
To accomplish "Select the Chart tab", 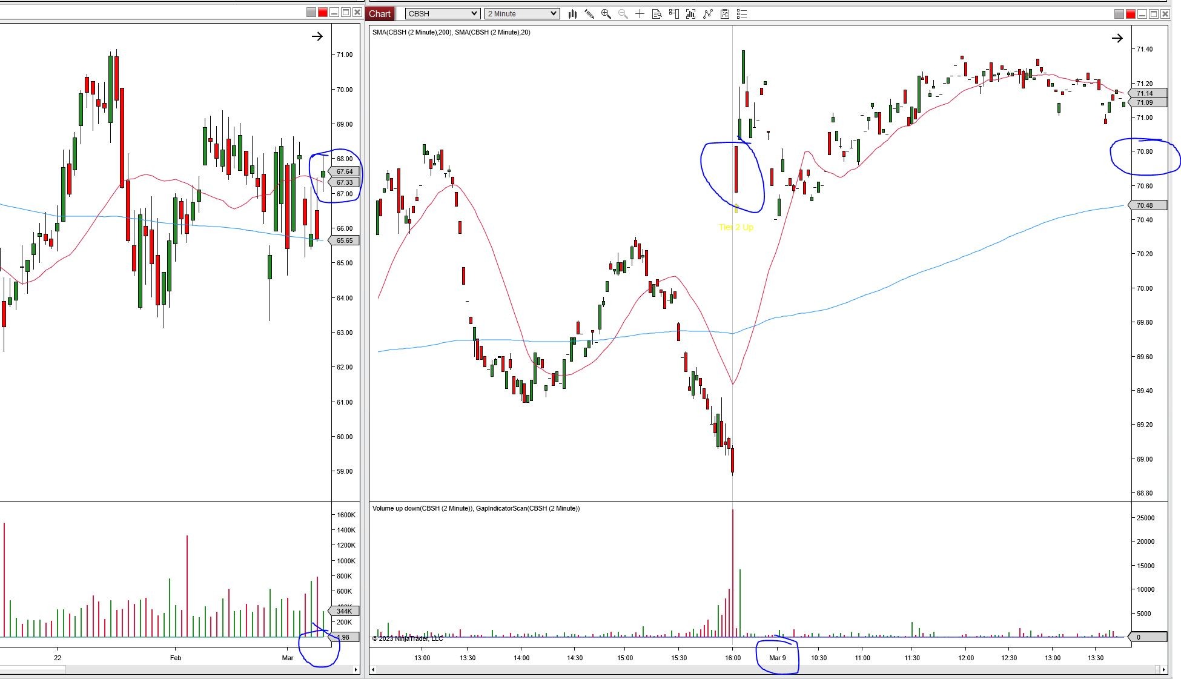I will [x=380, y=13].
